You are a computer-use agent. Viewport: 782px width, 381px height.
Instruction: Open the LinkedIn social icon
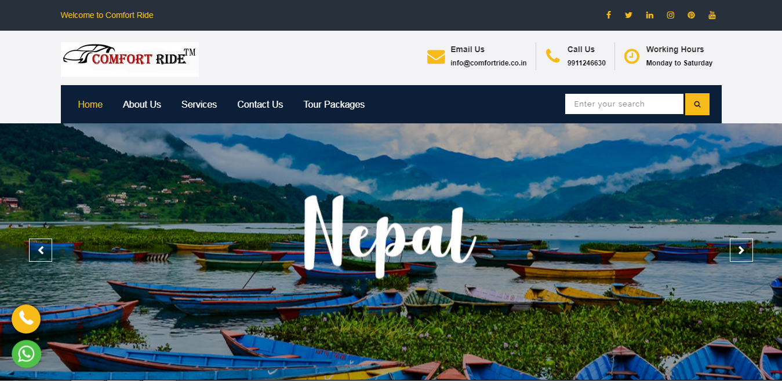(x=649, y=15)
